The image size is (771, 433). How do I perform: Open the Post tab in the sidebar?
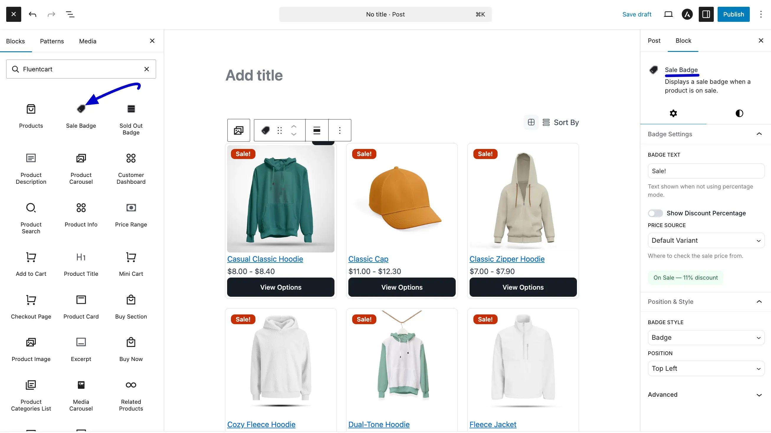pos(654,40)
